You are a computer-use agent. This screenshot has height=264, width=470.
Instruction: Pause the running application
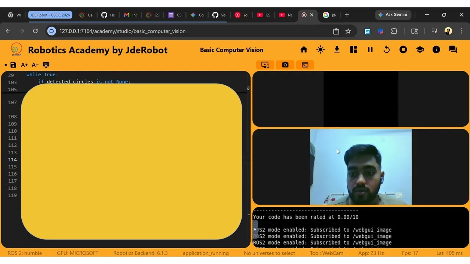pyautogui.click(x=370, y=49)
